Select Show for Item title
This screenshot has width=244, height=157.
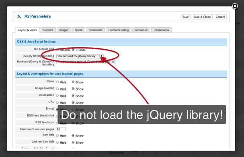(73, 135)
